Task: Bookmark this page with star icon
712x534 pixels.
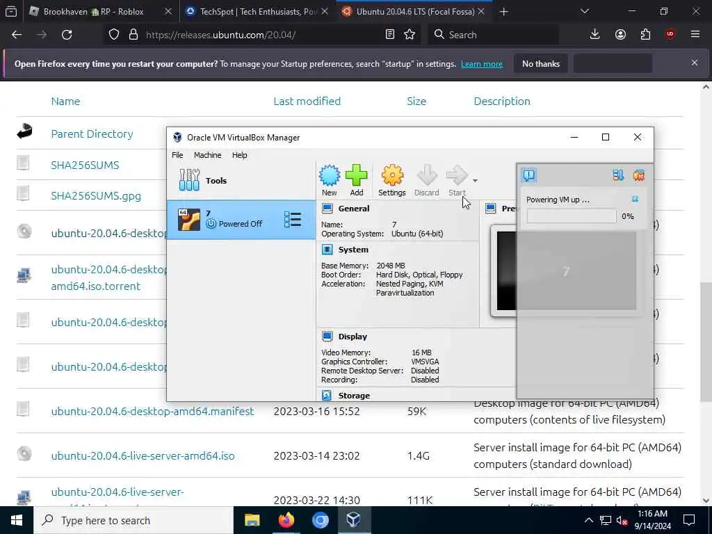Action: pyautogui.click(x=410, y=35)
